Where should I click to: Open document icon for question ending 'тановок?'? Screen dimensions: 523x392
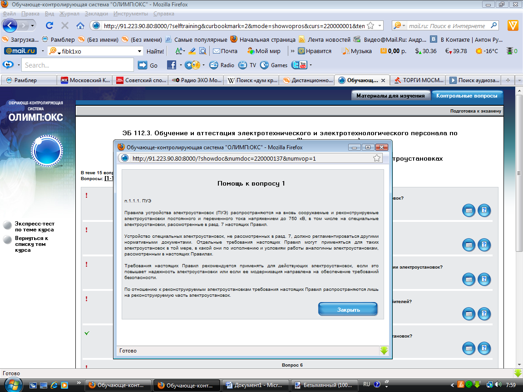[x=469, y=348]
